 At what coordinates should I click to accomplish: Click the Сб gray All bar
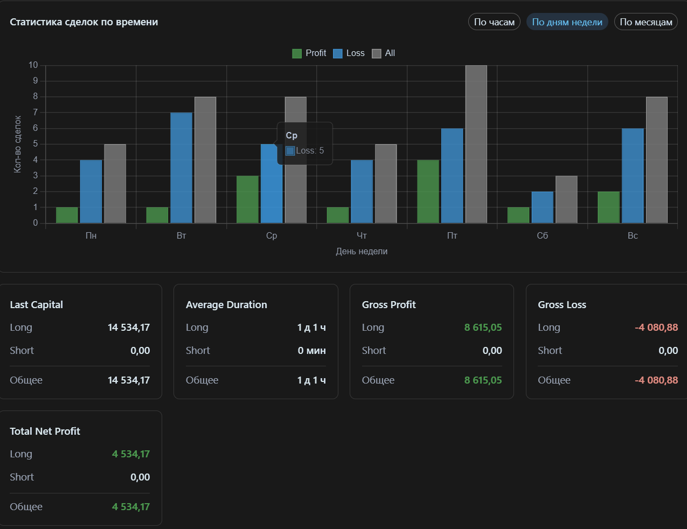point(566,199)
